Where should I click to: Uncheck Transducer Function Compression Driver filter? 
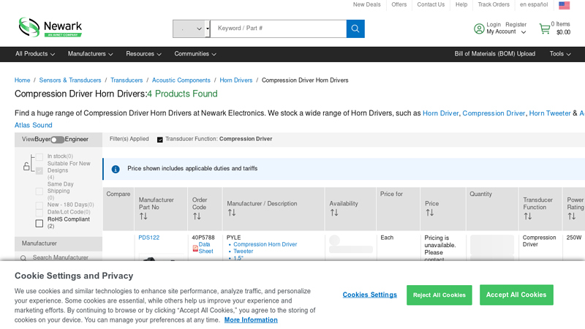pyautogui.click(x=159, y=140)
